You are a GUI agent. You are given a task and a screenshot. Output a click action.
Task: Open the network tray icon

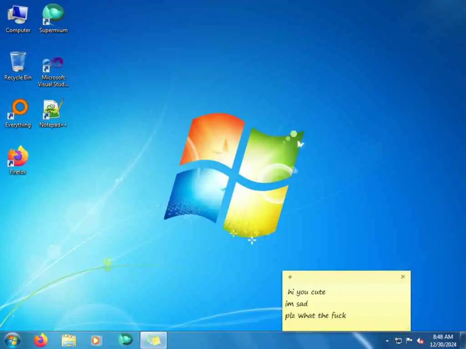398,341
